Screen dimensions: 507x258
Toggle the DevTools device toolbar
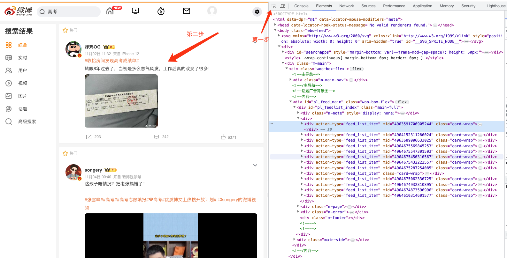pos(283,6)
